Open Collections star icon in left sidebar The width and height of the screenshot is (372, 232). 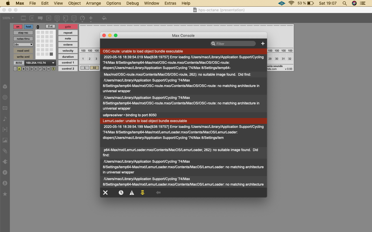[5, 194]
